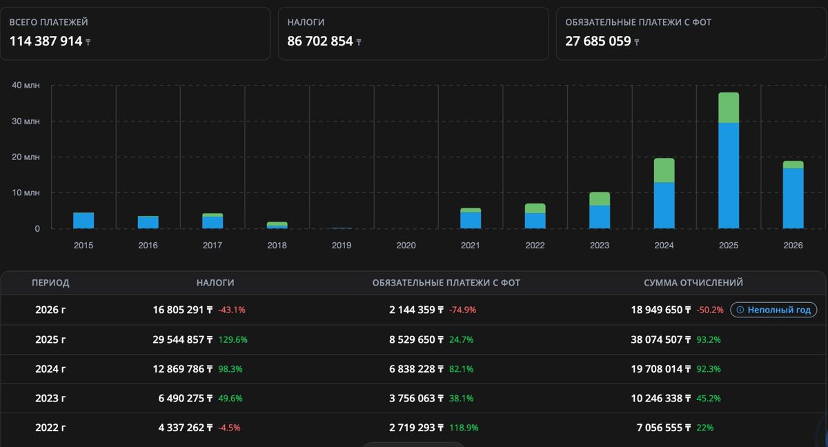The image size is (828, 447).
Task: Click the info icon beside "Неполный год"
Action: (740, 310)
